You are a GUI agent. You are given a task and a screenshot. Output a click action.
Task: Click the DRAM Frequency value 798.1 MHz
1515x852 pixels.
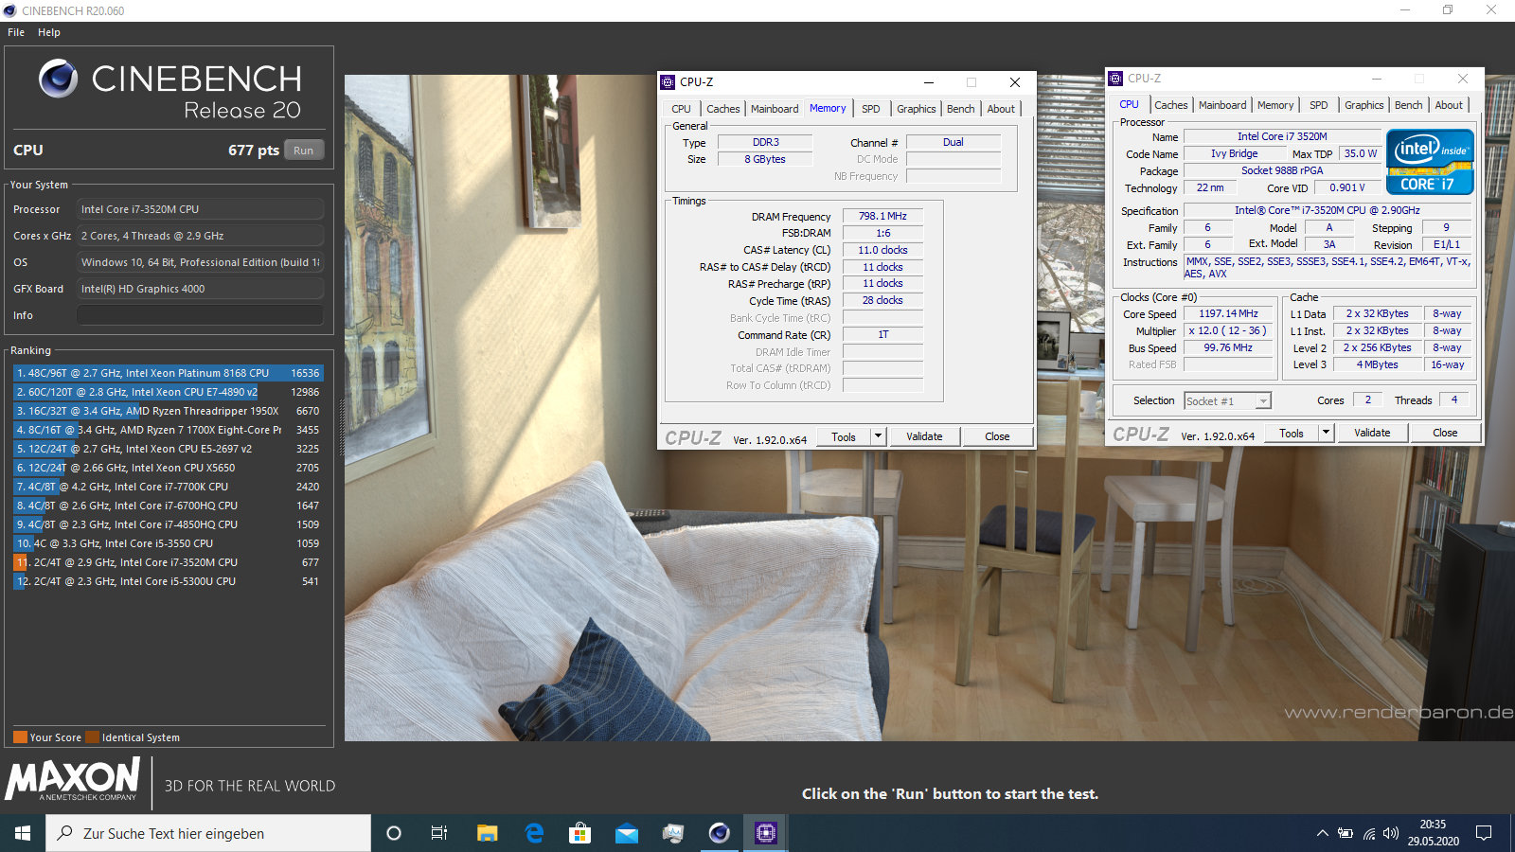click(x=882, y=217)
